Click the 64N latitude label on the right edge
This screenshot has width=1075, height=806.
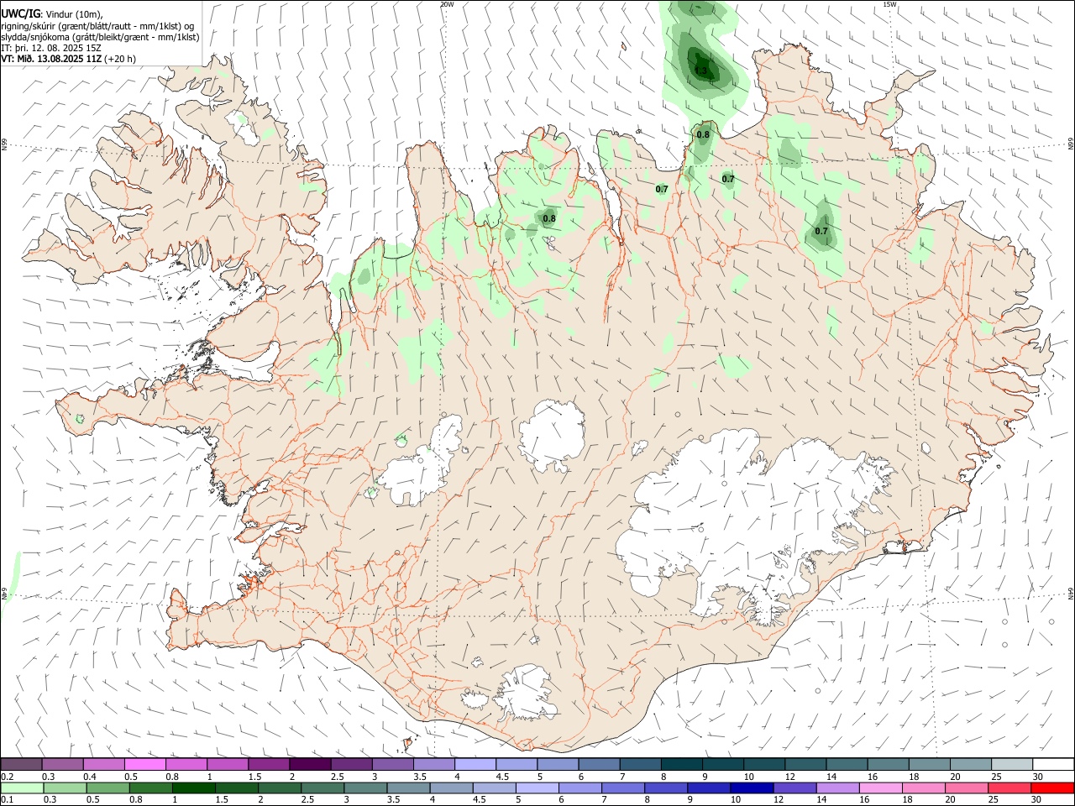point(1071,594)
